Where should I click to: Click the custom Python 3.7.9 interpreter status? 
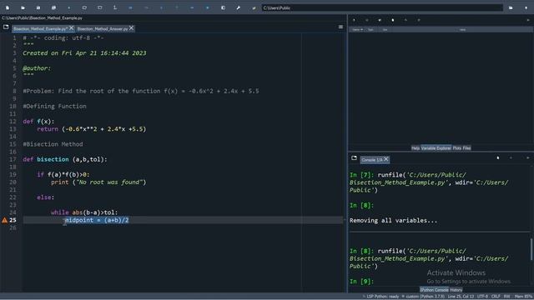pos(423,297)
